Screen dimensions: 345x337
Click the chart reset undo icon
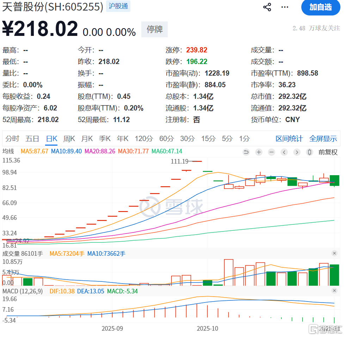[246, 152]
